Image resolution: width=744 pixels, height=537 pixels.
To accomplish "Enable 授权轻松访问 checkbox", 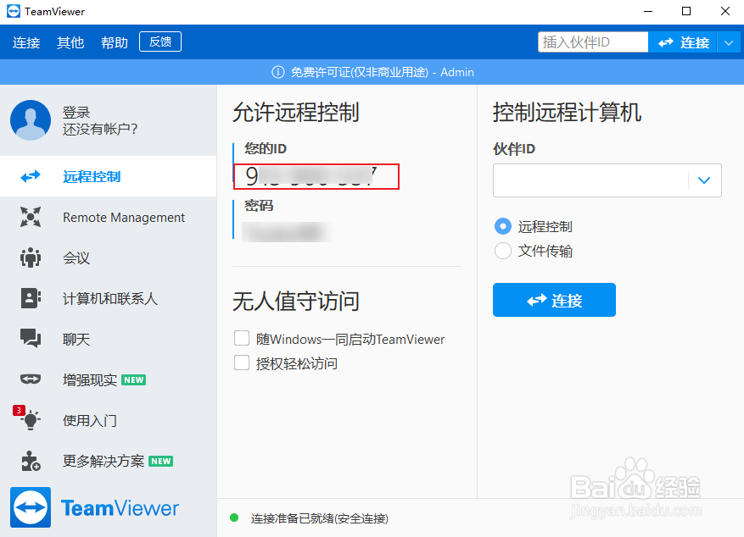I will pos(242,363).
